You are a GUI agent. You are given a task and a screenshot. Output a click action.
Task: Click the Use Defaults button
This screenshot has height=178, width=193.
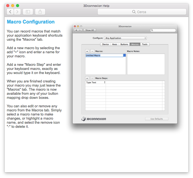point(157,119)
